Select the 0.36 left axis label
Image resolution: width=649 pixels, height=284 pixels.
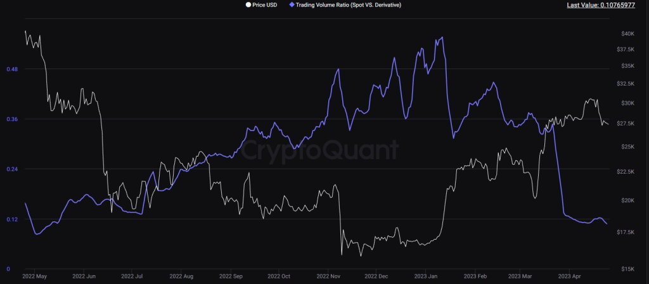coord(11,119)
